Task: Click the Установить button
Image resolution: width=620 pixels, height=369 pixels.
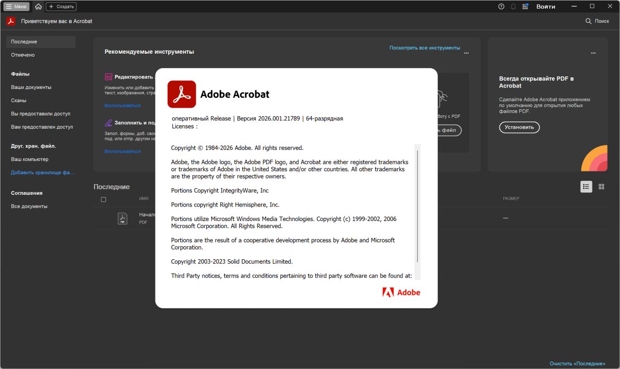Action: pos(519,127)
